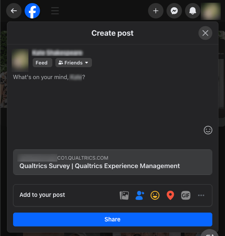Image resolution: width=225 pixels, height=236 pixels.
Task: Check in using the red location pin
Action: click(170, 195)
